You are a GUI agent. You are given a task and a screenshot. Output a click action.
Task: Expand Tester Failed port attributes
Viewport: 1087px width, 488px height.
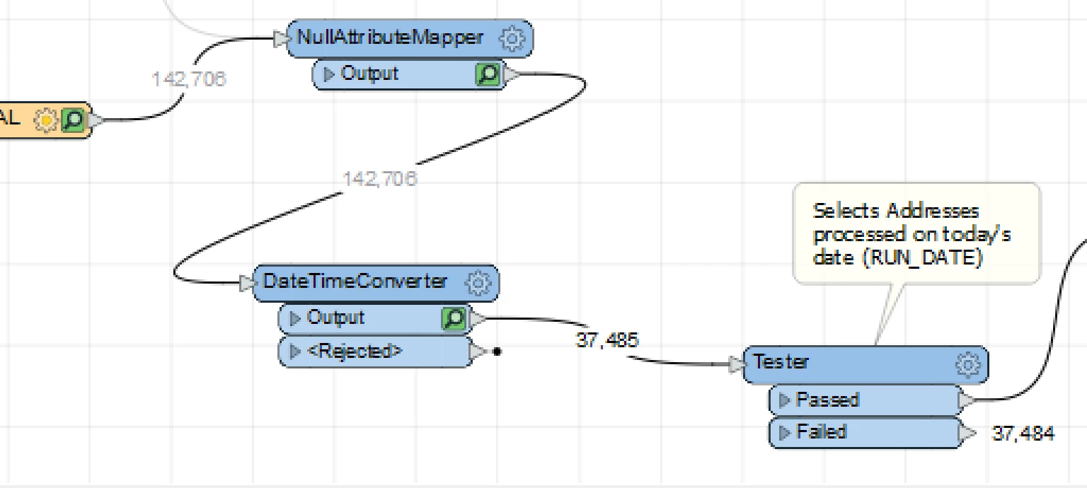tap(785, 432)
